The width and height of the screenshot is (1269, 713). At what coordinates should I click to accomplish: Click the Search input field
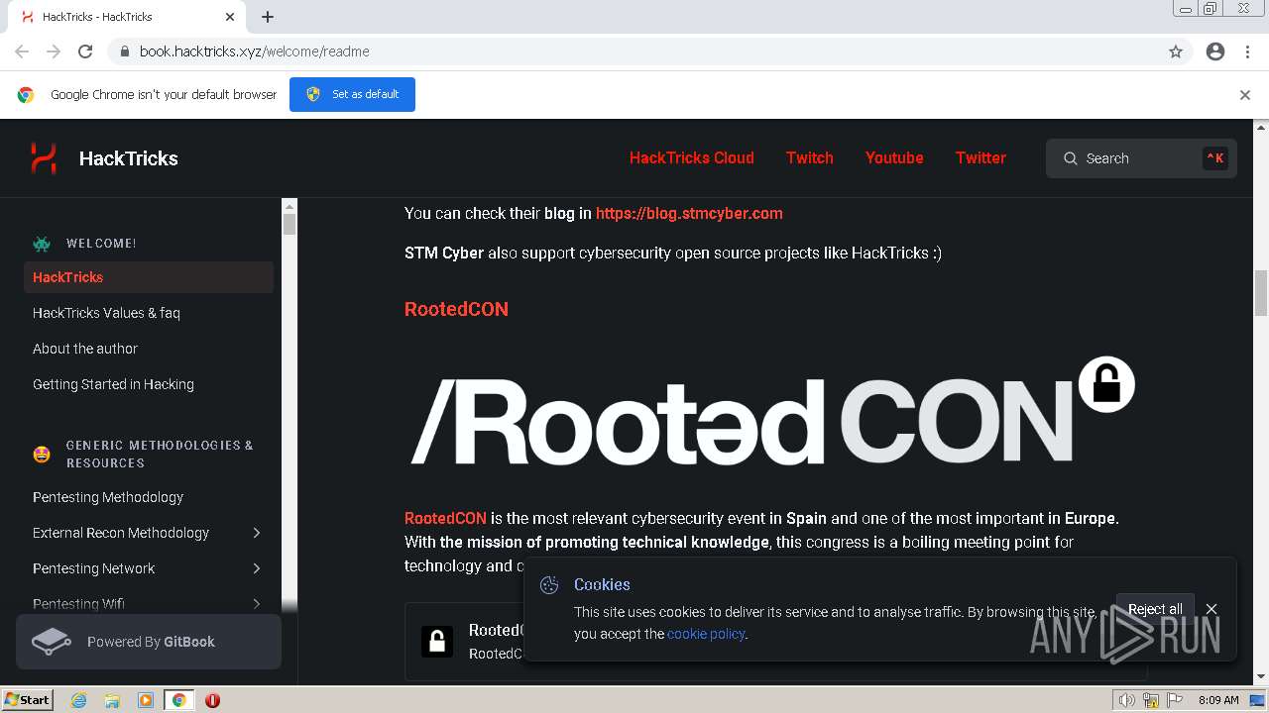click(1141, 158)
